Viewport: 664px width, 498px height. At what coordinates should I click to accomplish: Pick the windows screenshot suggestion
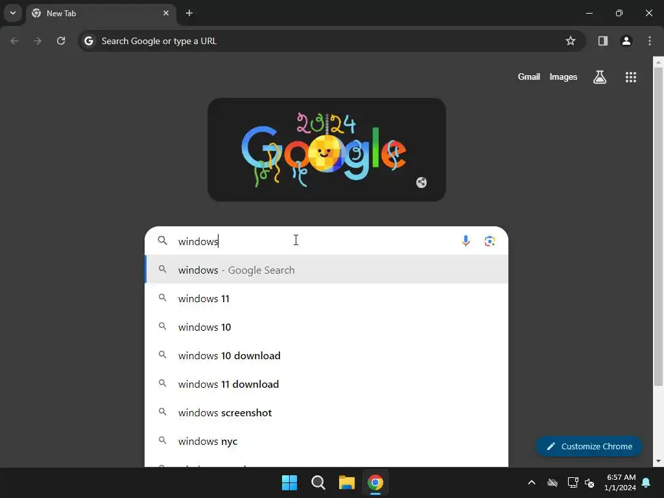pos(327,412)
